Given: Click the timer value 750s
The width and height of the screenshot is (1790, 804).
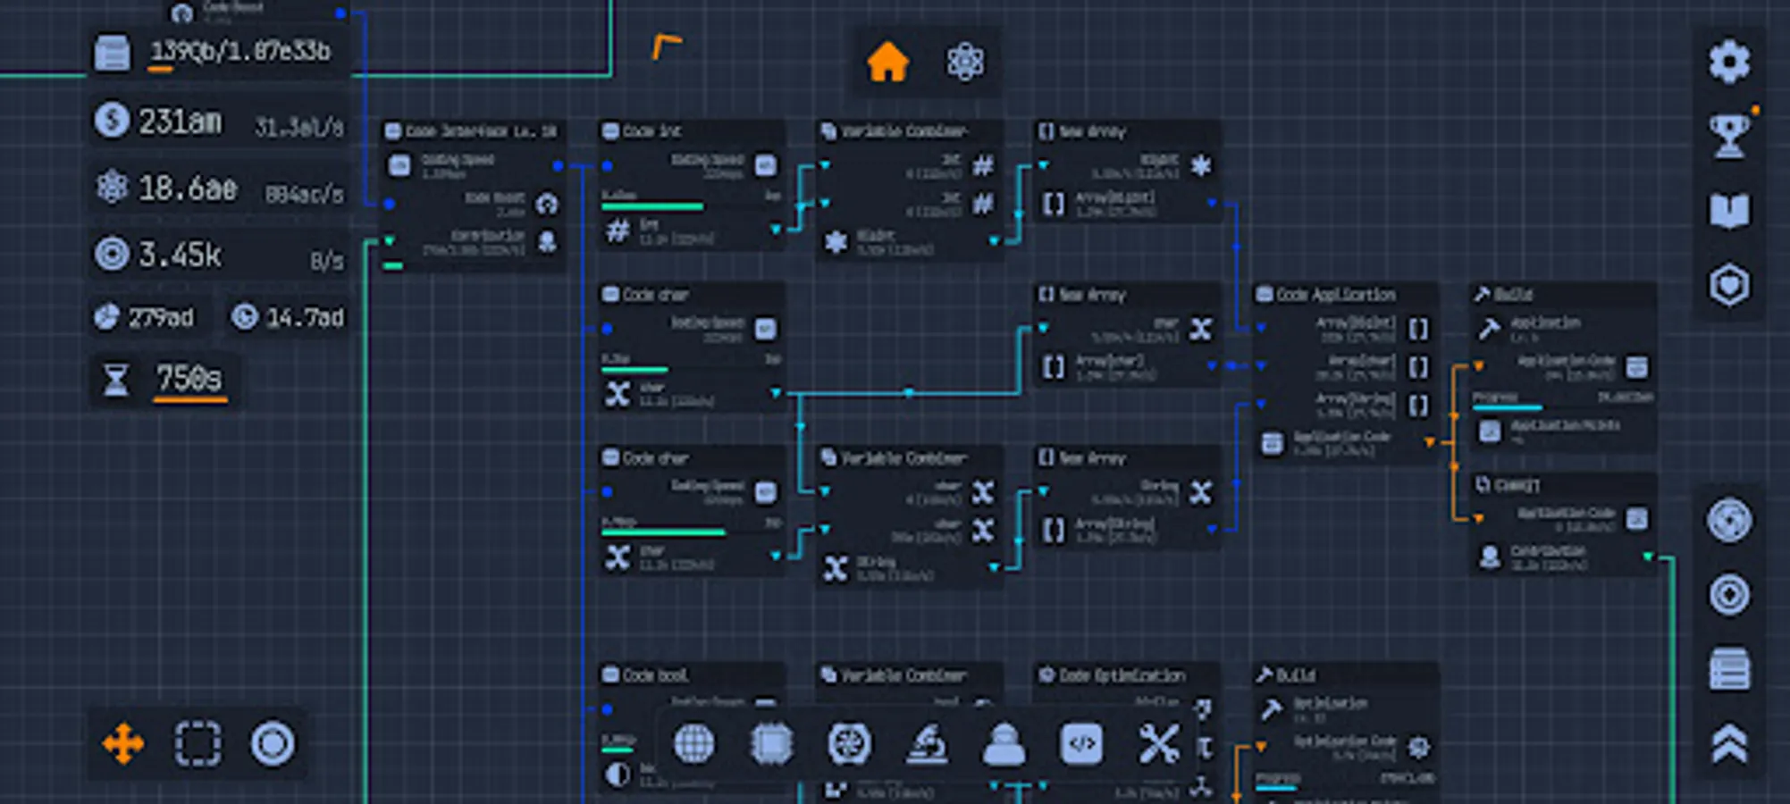Looking at the screenshot, I should point(189,379).
